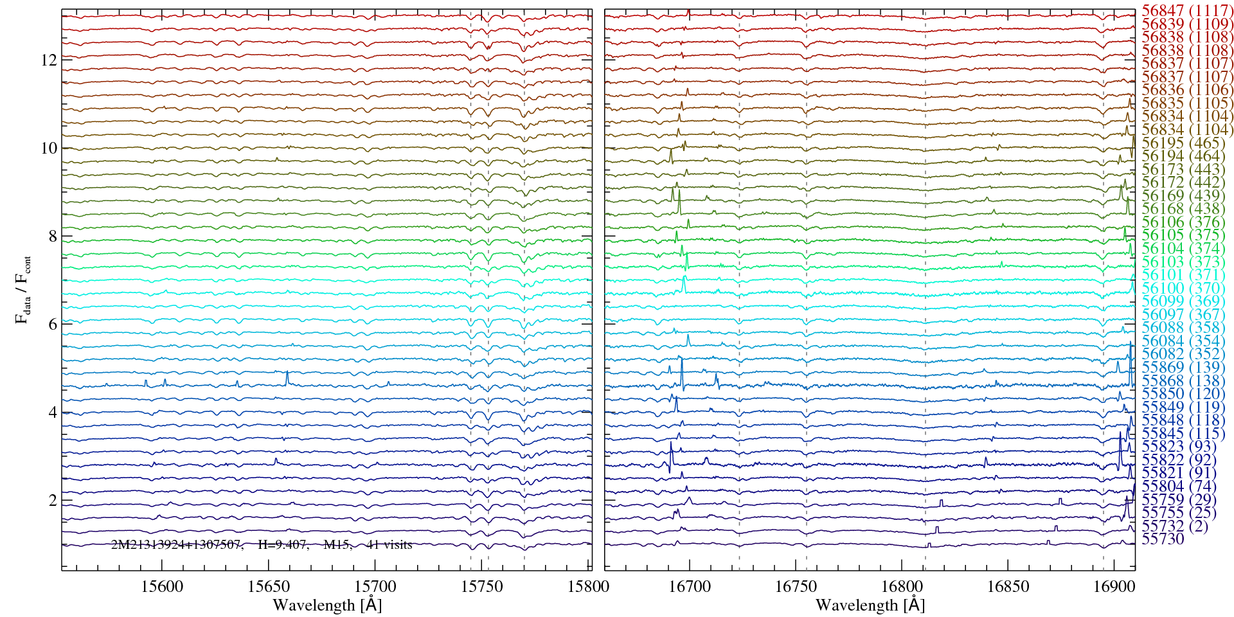
Task: Click the 16700 x-axis tick label
Action: click(x=690, y=587)
